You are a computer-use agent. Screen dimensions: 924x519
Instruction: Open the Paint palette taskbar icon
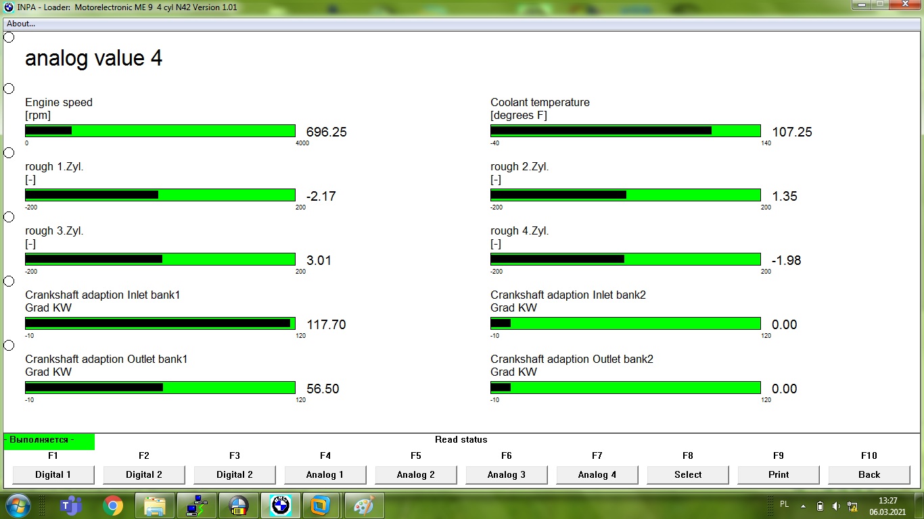(x=364, y=505)
